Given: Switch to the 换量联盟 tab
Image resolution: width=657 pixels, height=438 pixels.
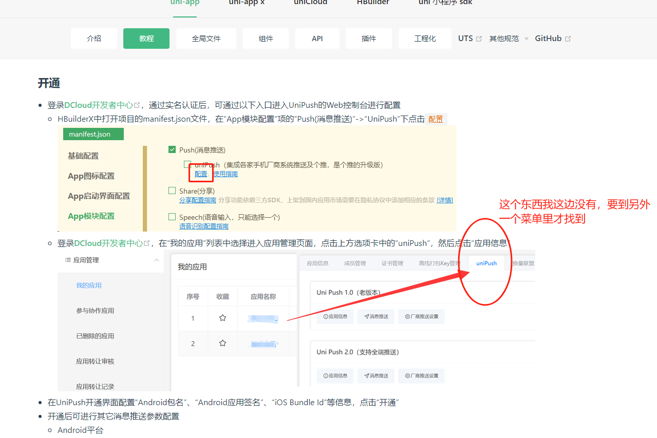Looking at the screenshot, I should [x=523, y=263].
